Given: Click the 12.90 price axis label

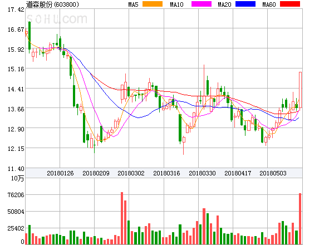Looking at the screenshot, I should click(x=16, y=129).
